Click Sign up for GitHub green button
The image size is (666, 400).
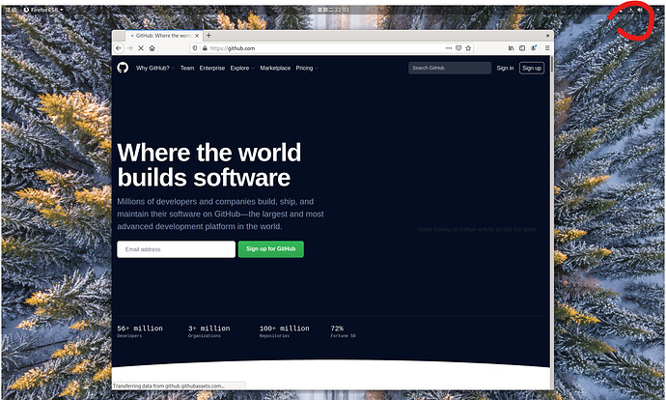(x=271, y=249)
